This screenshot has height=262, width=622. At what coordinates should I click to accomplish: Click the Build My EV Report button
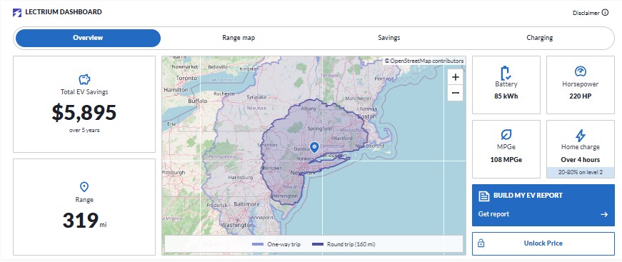(x=543, y=205)
